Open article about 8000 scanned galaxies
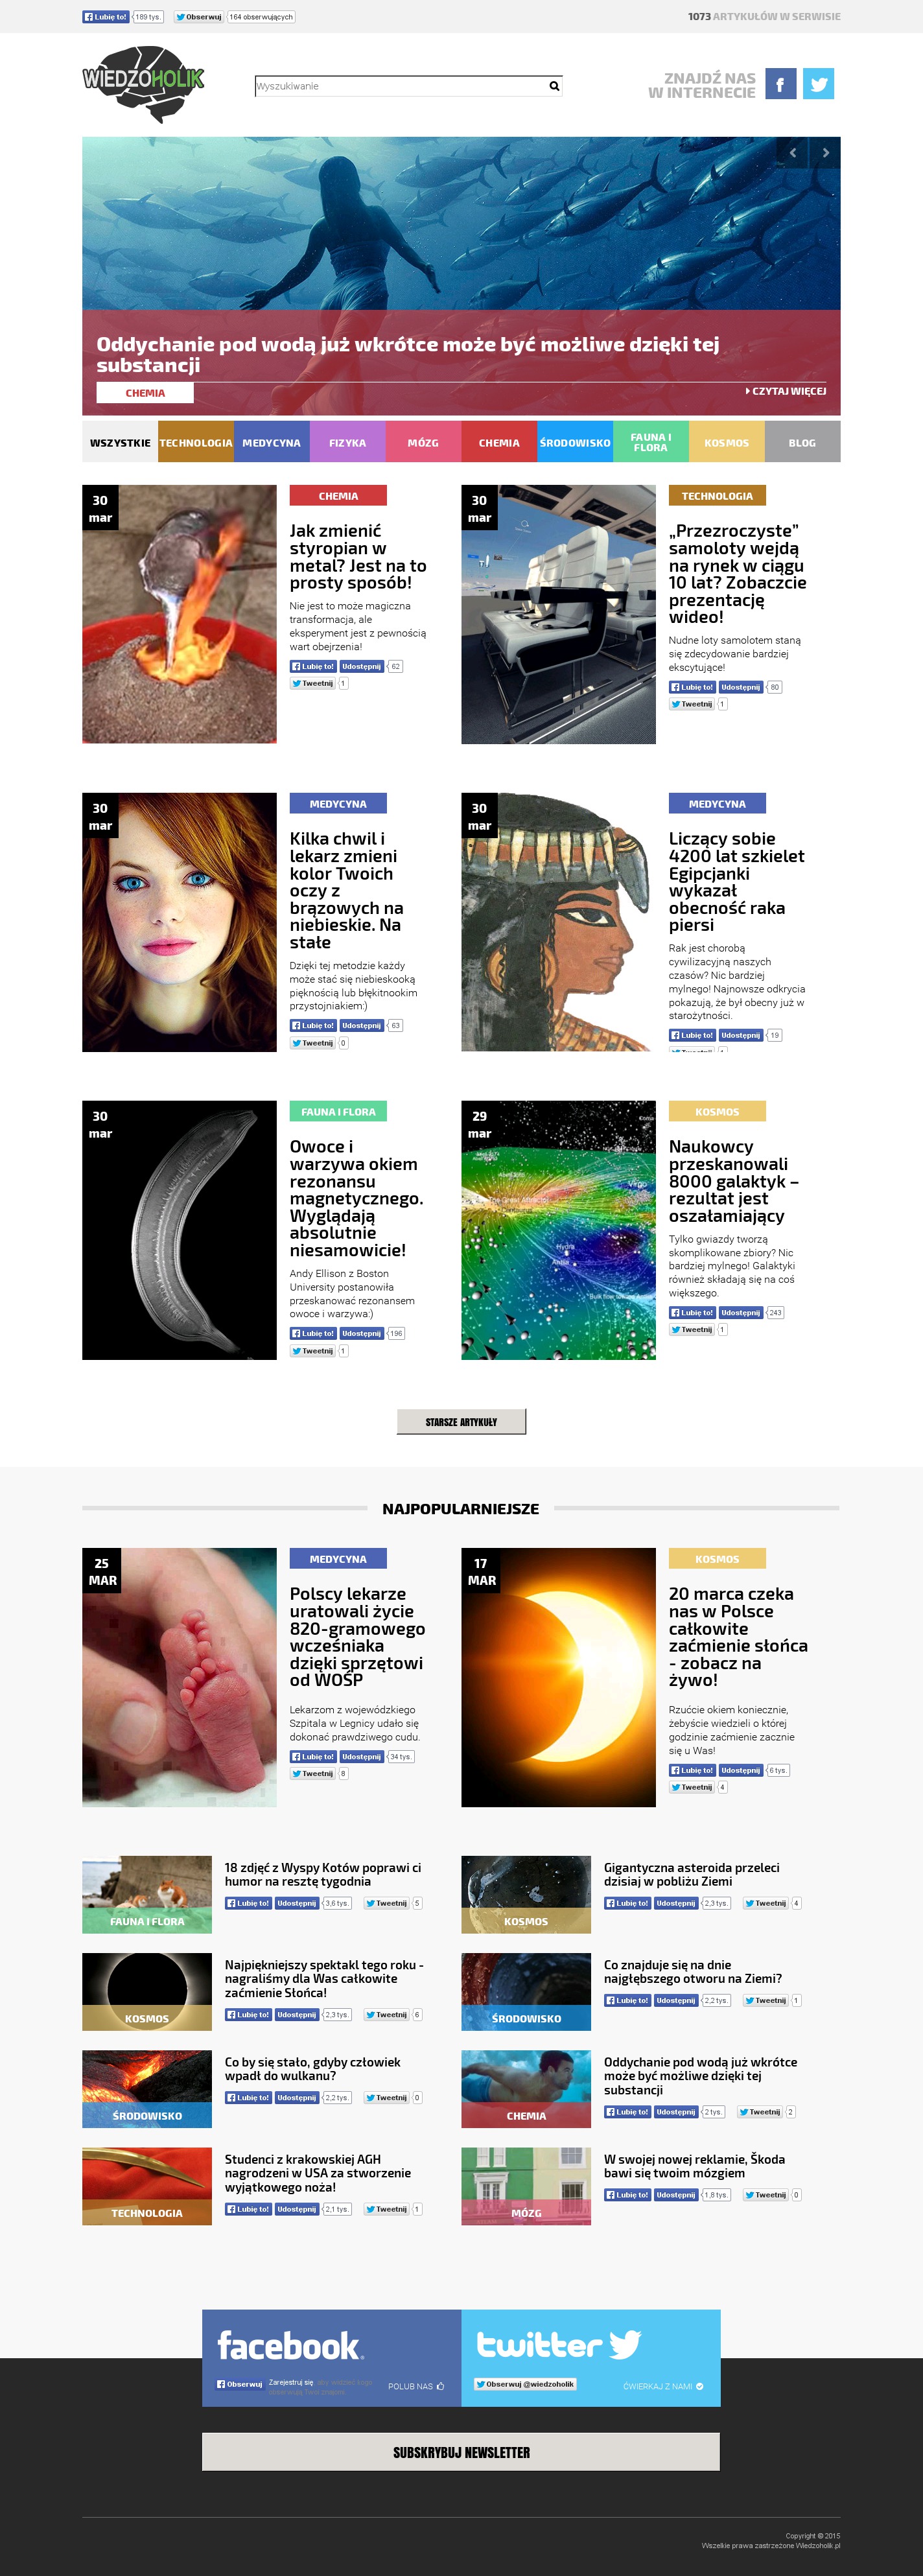Image resolution: width=923 pixels, height=2576 pixels. point(733,1181)
